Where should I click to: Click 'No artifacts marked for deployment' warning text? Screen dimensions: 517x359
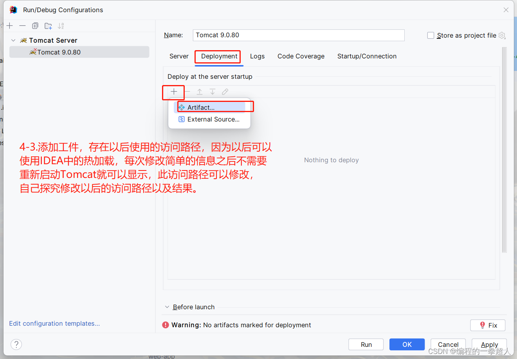click(257, 325)
